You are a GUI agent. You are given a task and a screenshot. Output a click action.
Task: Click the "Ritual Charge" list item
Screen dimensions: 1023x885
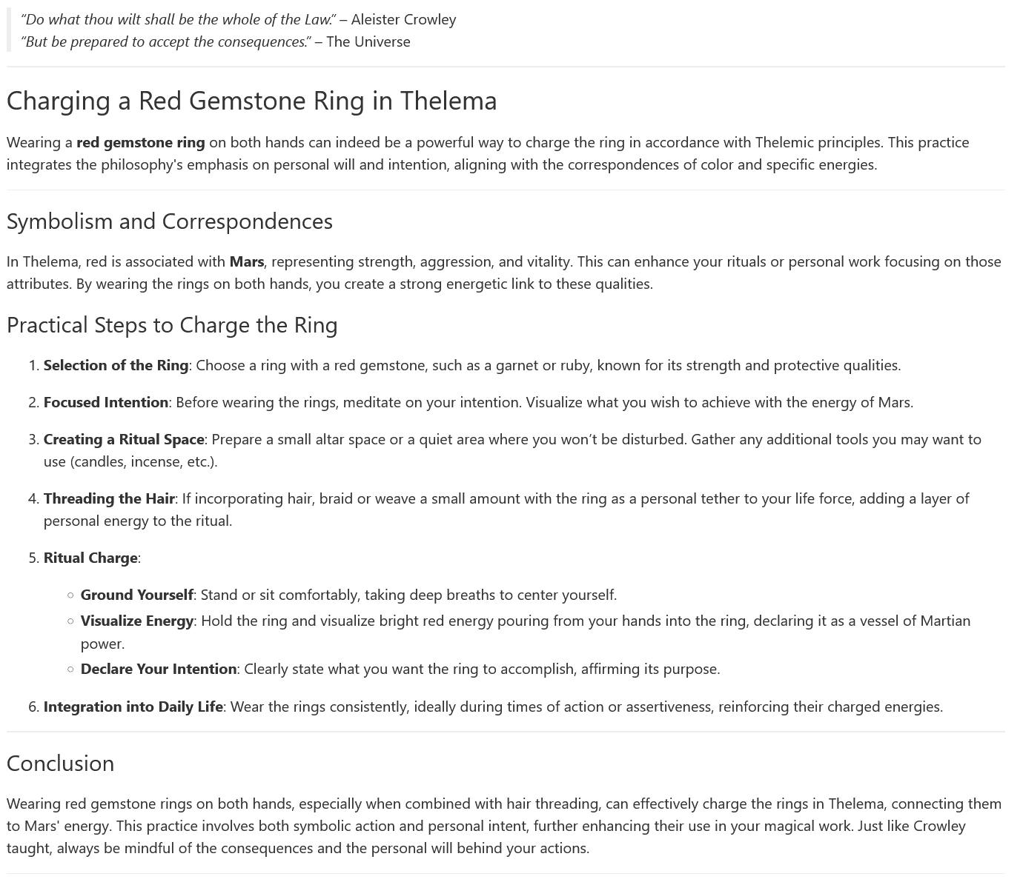click(90, 558)
